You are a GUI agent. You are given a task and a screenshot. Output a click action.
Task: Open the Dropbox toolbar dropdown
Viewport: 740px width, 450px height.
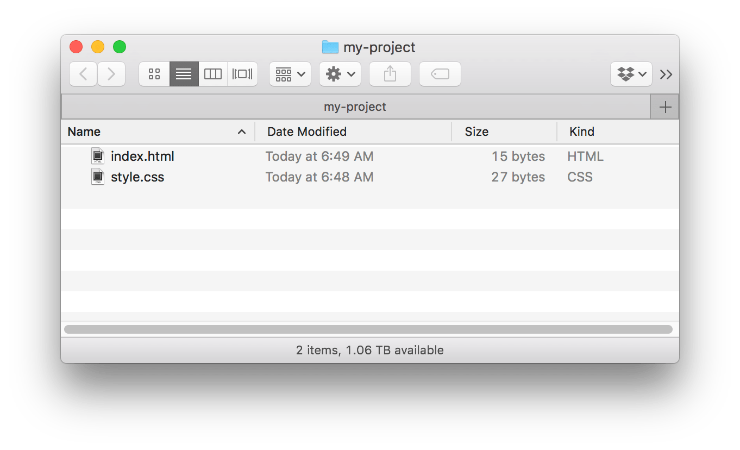[x=631, y=74]
